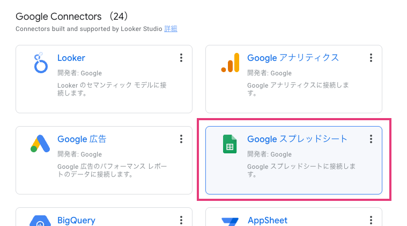
Task: Select the BigQuery connector title
Action: click(76, 220)
